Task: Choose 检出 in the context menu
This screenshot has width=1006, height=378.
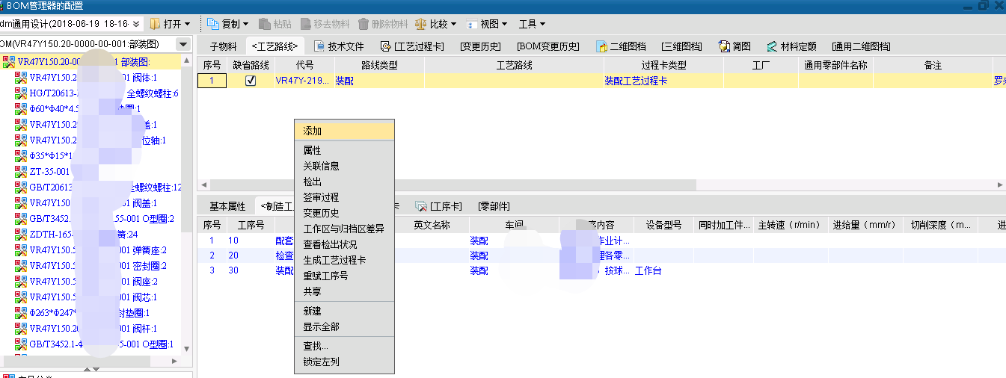Action: (x=344, y=182)
